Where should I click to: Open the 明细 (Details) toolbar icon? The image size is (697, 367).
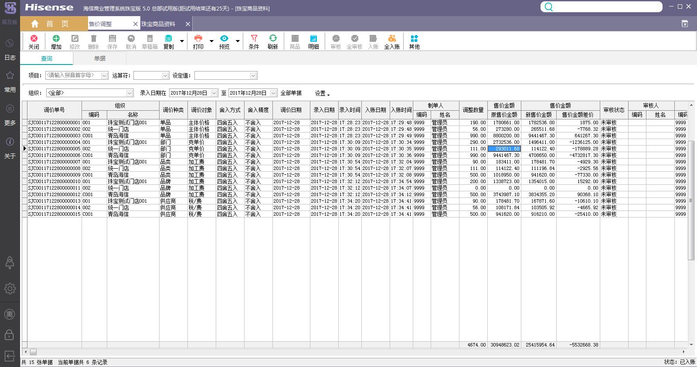[x=313, y=41]
